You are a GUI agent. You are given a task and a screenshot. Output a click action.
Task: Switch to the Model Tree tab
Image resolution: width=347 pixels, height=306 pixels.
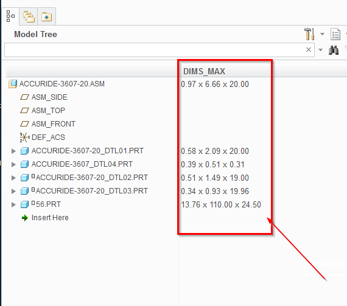[x=10, y=16]
